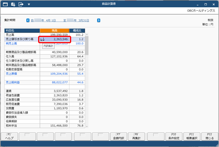Click balance value 3,537,492
219x147 pixels.
tap(61, 91)
